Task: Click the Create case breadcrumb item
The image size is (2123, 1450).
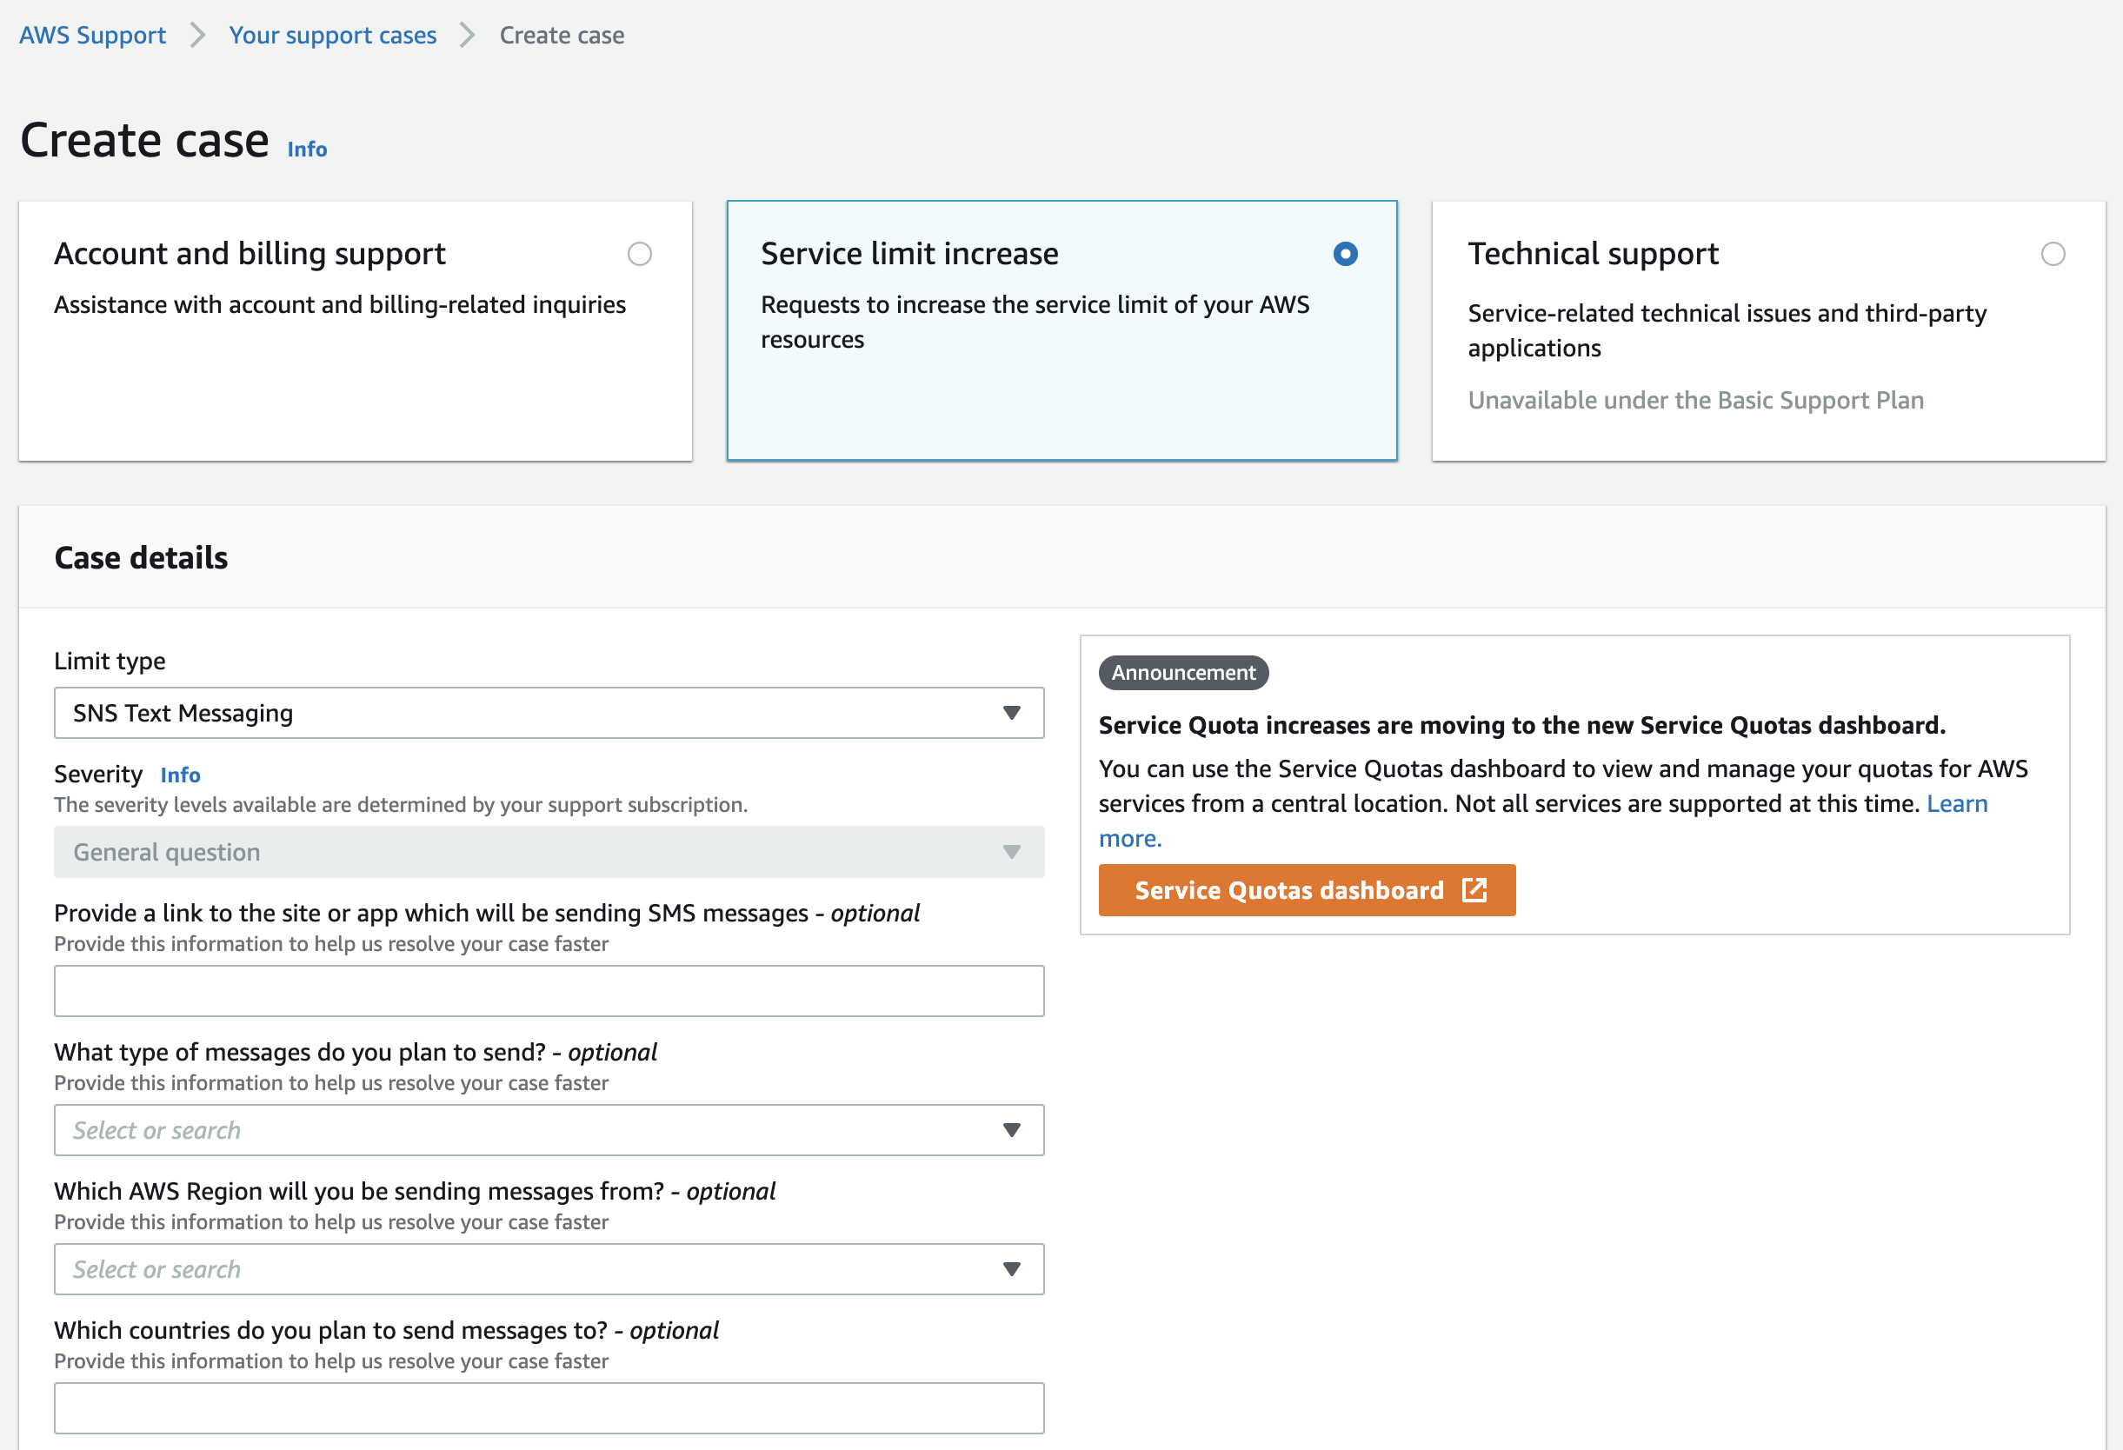Action: pyautogui.click(x=562, y=35)
